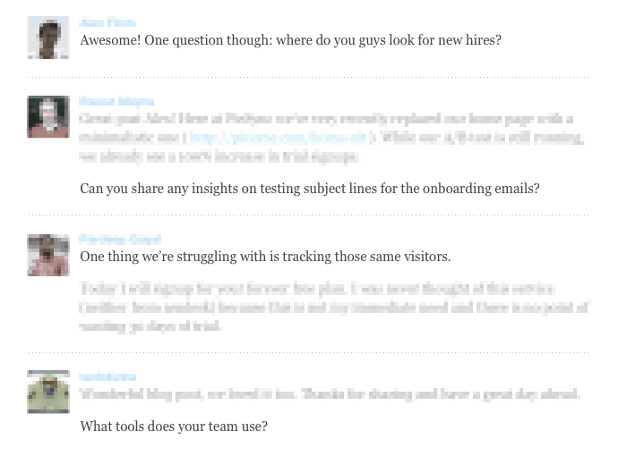Click the author name of the last comment

point(107,376)
